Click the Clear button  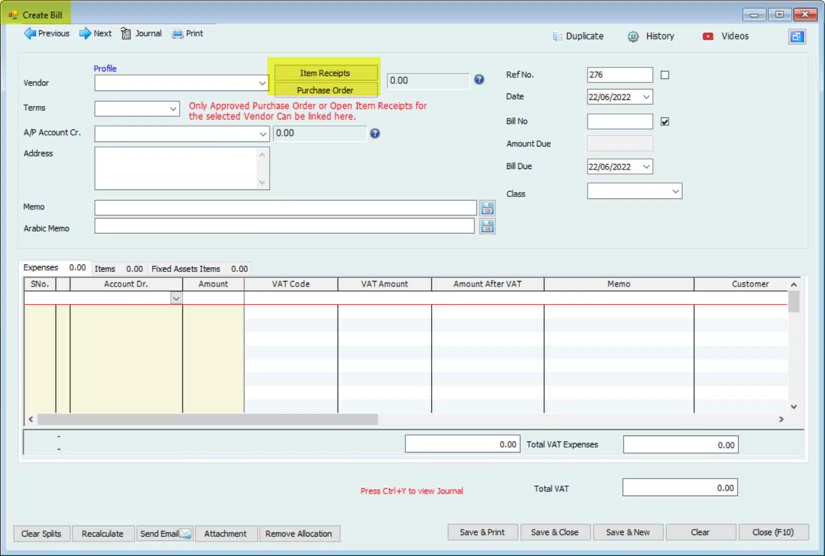tap(700, 532)
